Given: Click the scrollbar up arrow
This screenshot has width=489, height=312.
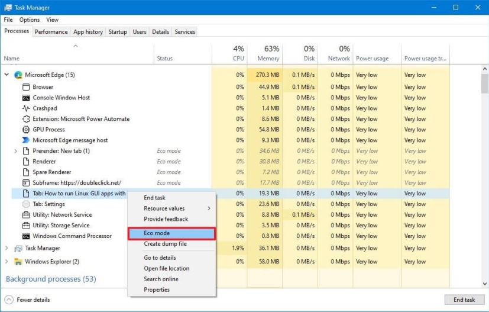Looking at the screenshot, I should click(x=485, y=69).
